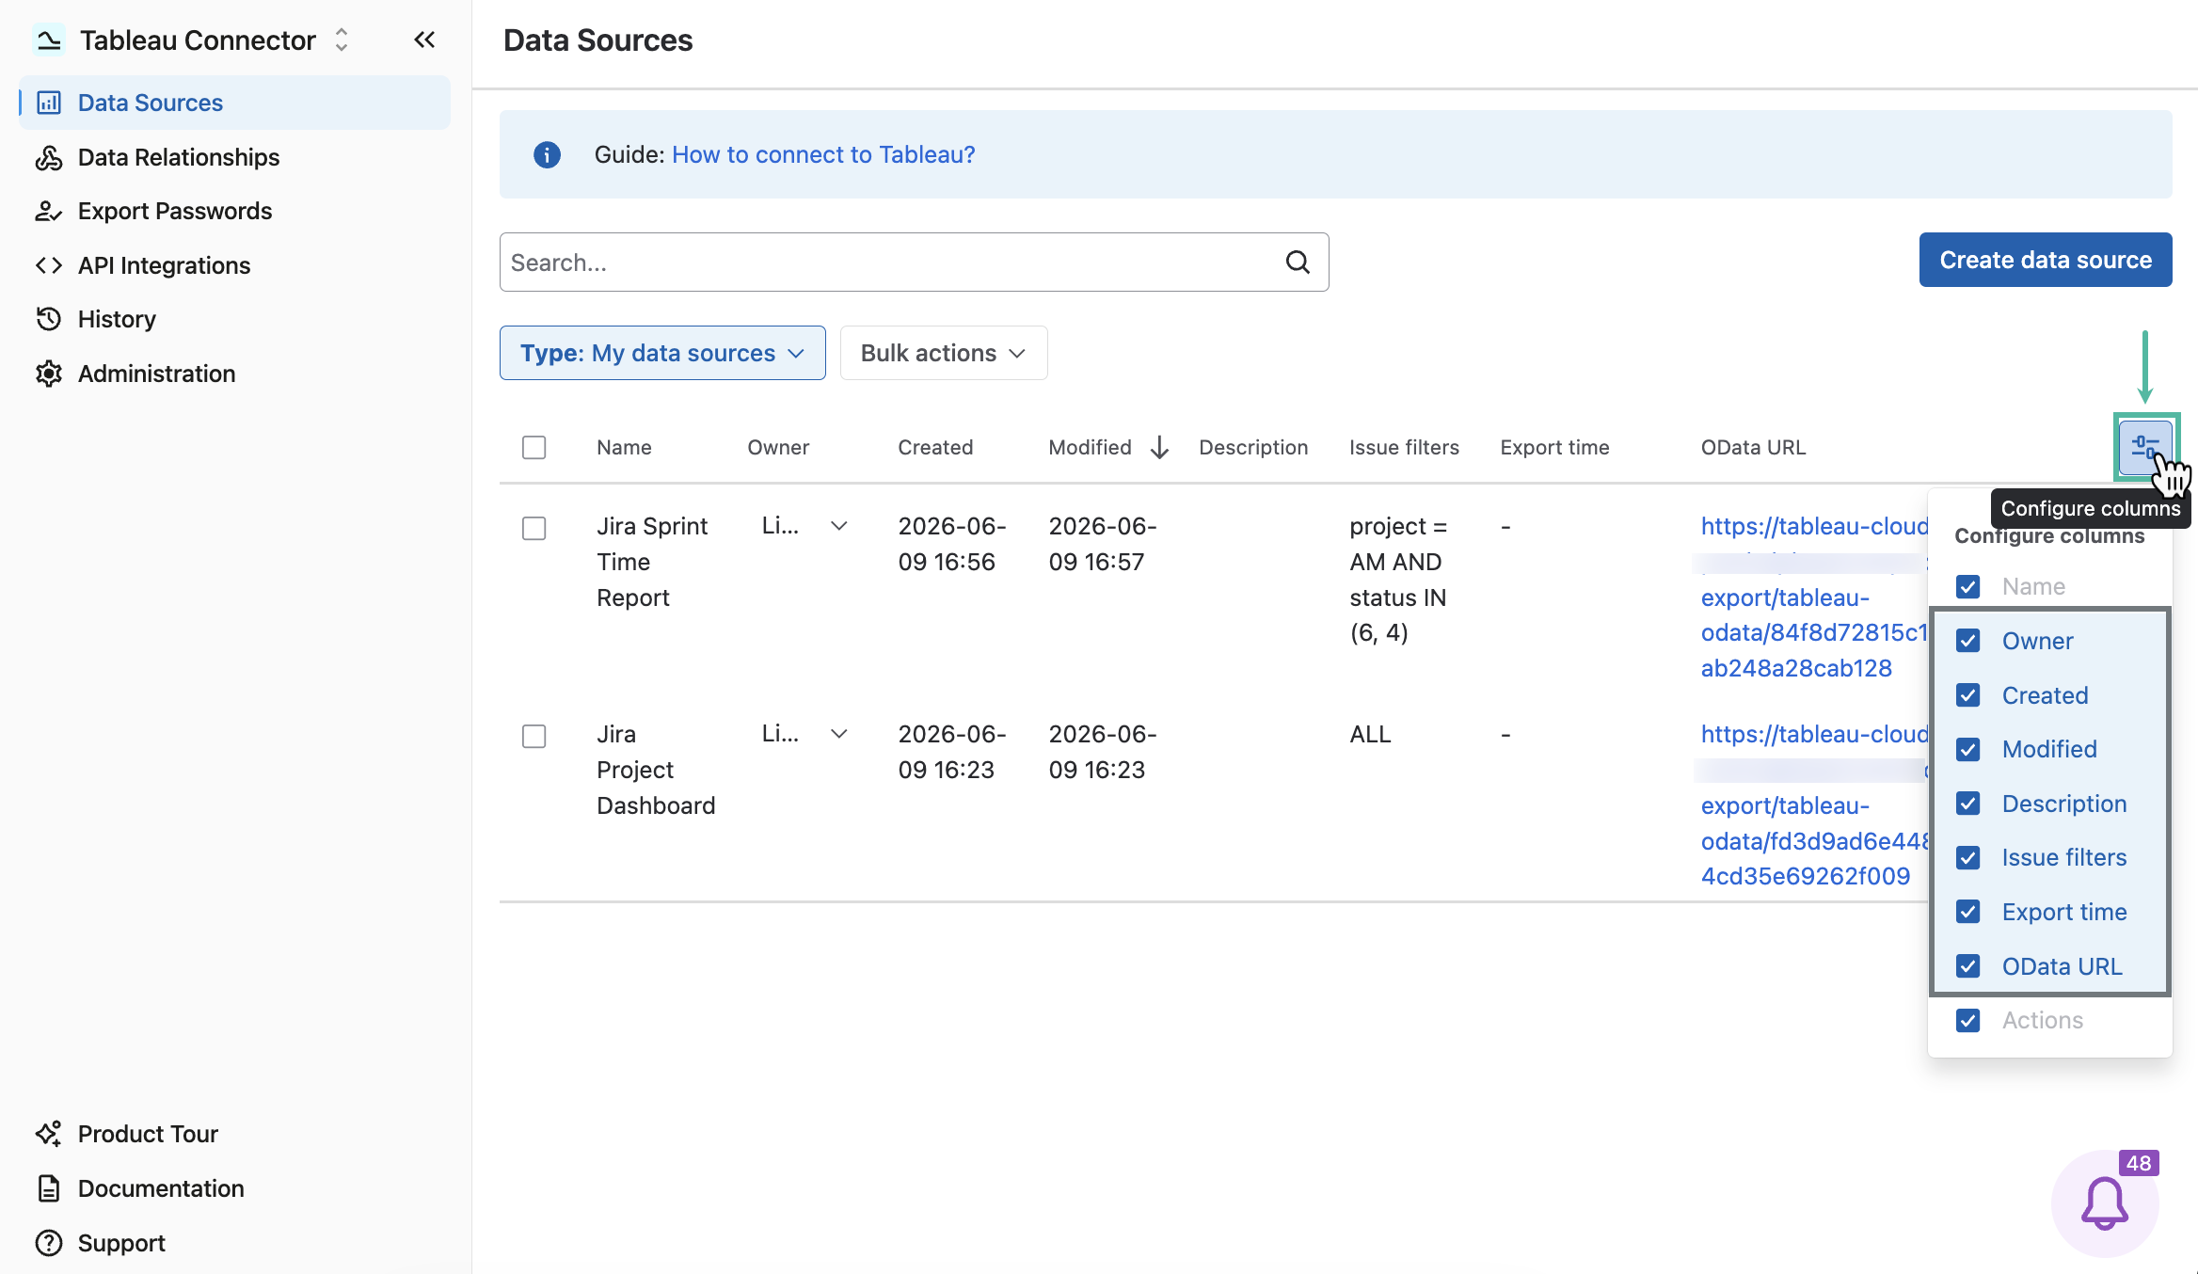This screenshot has height=1274, width=2198.
Task: Click the Data Relationships icon
Action: point(49,157)
